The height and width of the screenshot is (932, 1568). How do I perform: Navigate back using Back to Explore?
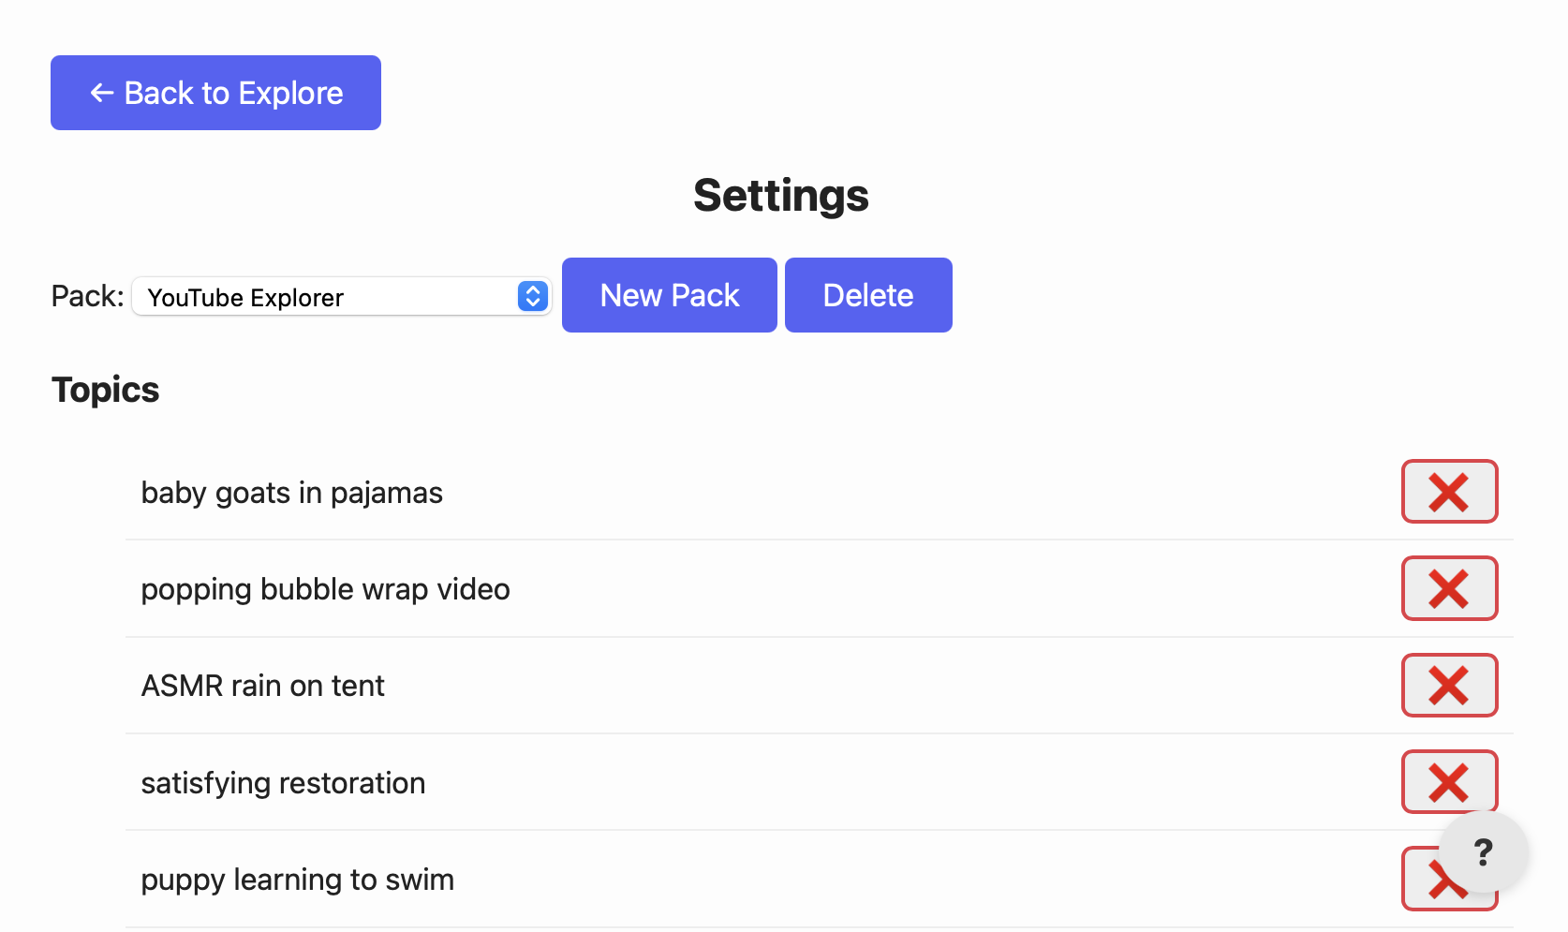coord(214,92)
